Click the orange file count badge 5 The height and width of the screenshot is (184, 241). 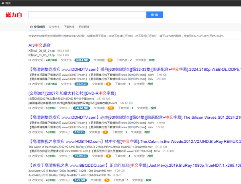pos(107,180)
